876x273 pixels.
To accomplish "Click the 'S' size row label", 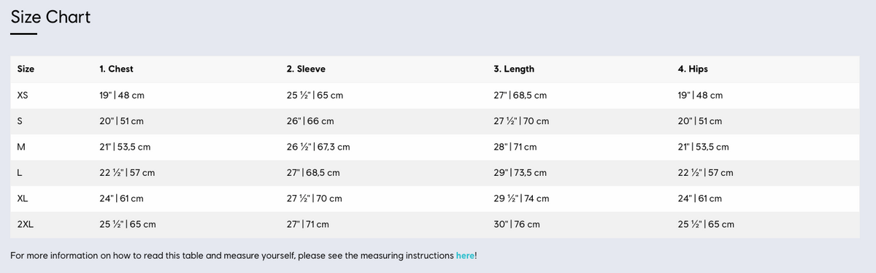I will click(20, 121).
